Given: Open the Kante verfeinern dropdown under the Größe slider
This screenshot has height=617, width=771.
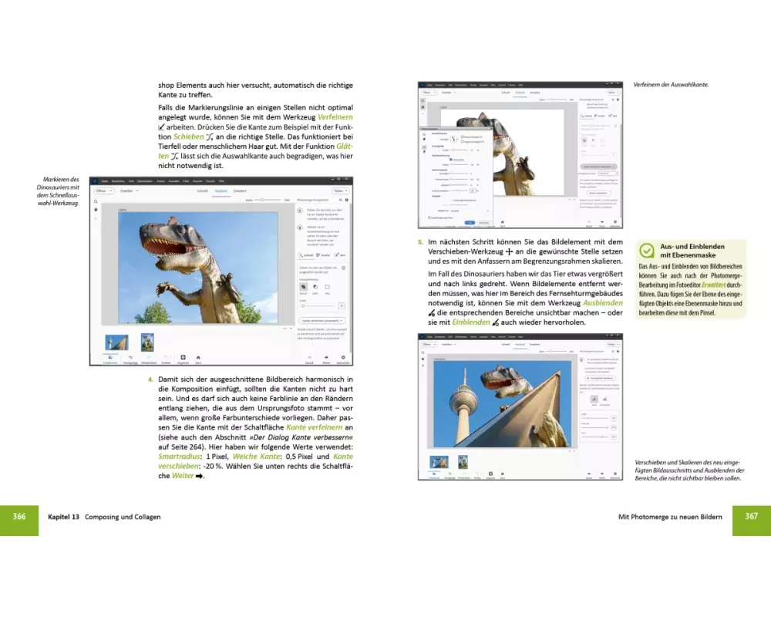Looking at the screenshot, I should pyautogui.click(x=322, y=319).
